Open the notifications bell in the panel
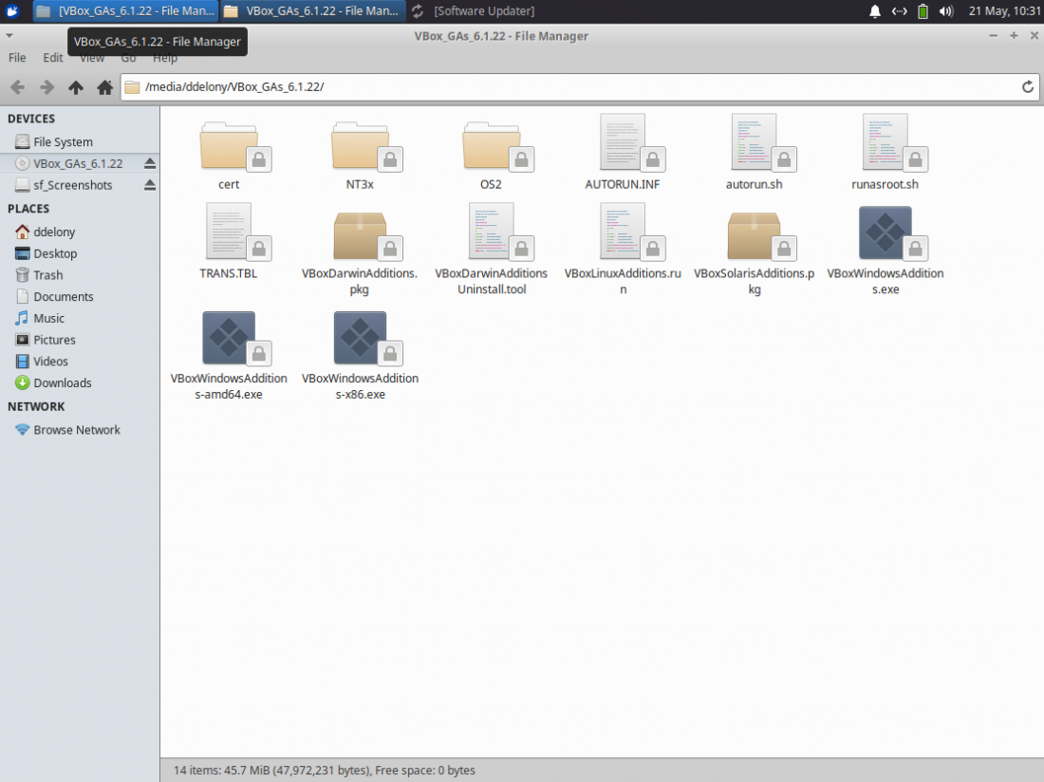 (875, 10)
